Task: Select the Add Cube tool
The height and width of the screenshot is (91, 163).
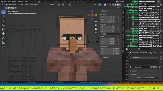Action: [3, 47]
